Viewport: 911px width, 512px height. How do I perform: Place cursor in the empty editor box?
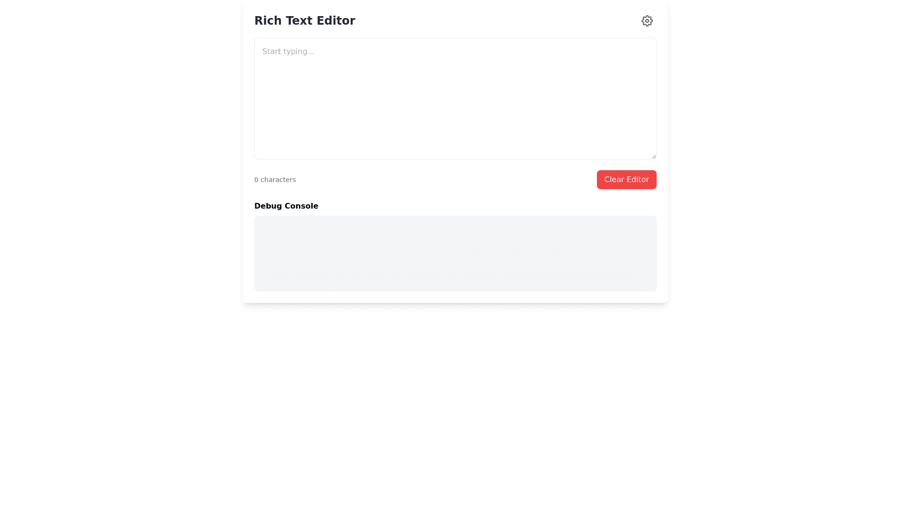(x=455, y=104)
